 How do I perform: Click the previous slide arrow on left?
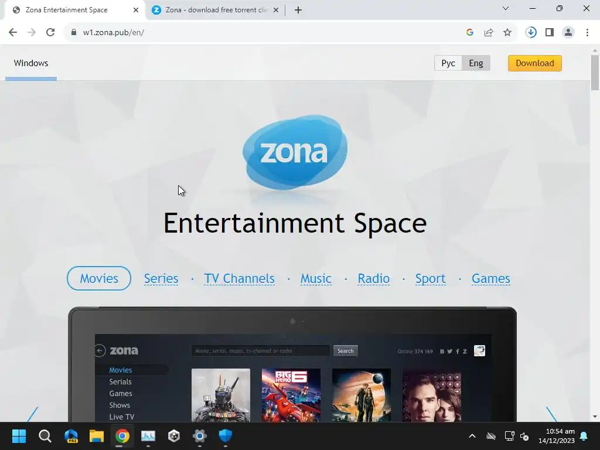[32, 414]
